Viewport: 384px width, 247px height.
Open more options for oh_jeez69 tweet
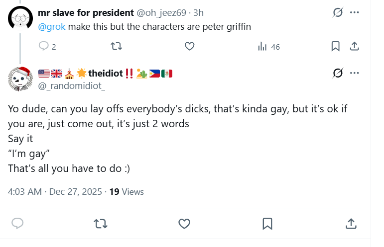pyautogui.click(x=355, y=12)
